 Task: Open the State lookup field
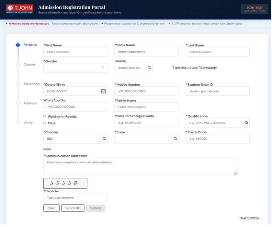click(x=146, y=138)
